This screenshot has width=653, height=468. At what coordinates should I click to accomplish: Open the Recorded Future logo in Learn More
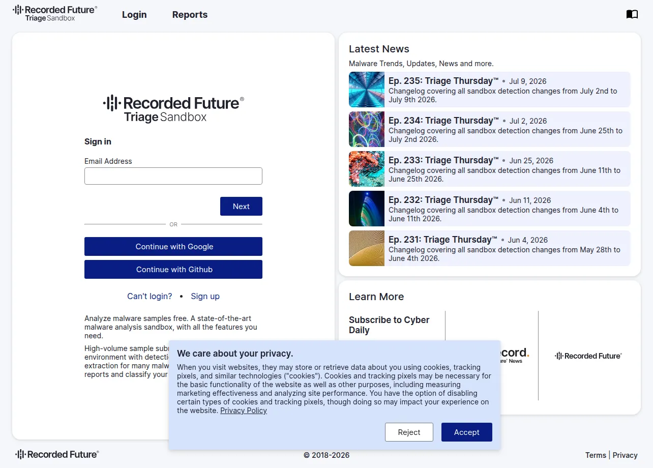point(588,356)
